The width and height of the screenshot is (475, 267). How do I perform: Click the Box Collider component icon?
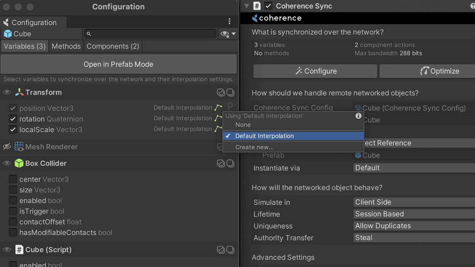19,163
